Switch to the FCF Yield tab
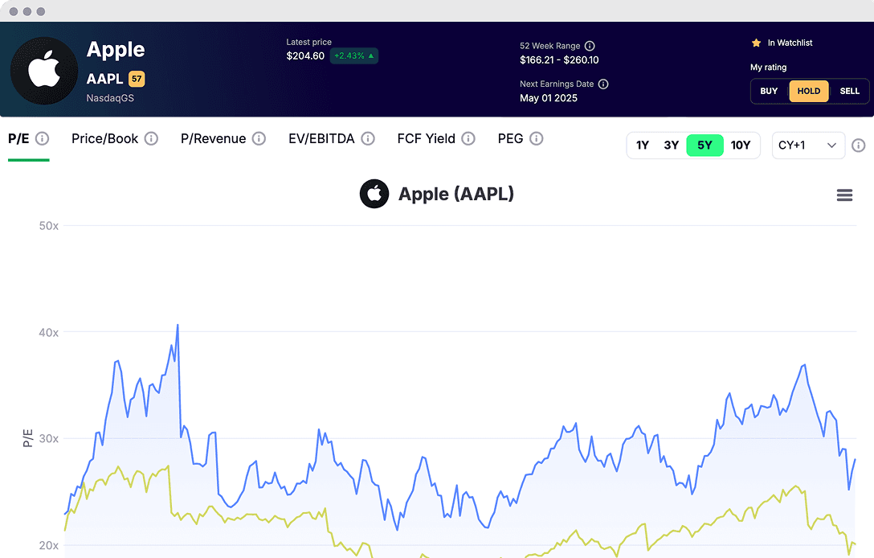The image size is (874, 558). (x=427, y=138)
